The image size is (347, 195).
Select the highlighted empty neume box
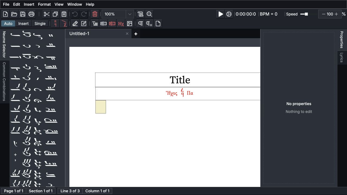pyautogui.click(x=101, y=107)
